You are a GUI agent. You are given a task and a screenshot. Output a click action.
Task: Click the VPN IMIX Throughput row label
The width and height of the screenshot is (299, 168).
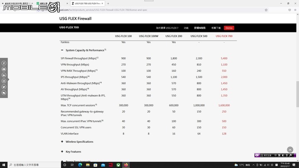tap(79, 71)
